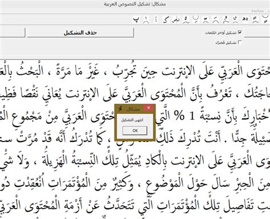270x219 pixels.
Task: Insert alef with hamza أ from toolbar
Action: coord(156,19)
